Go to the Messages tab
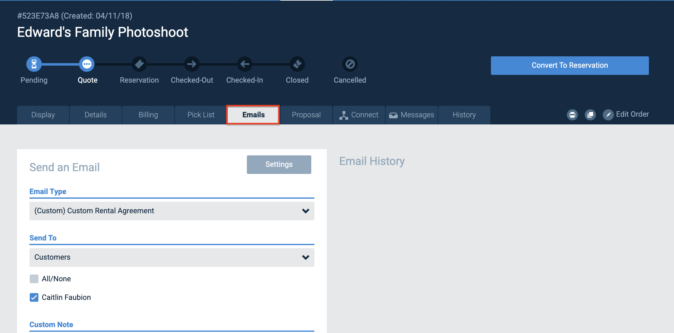The width and height of the screenshot is (674, 333). [412, 115]
